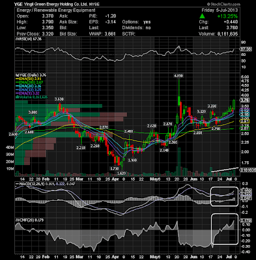
Task: Click the SCTR label
Action: 129,34
